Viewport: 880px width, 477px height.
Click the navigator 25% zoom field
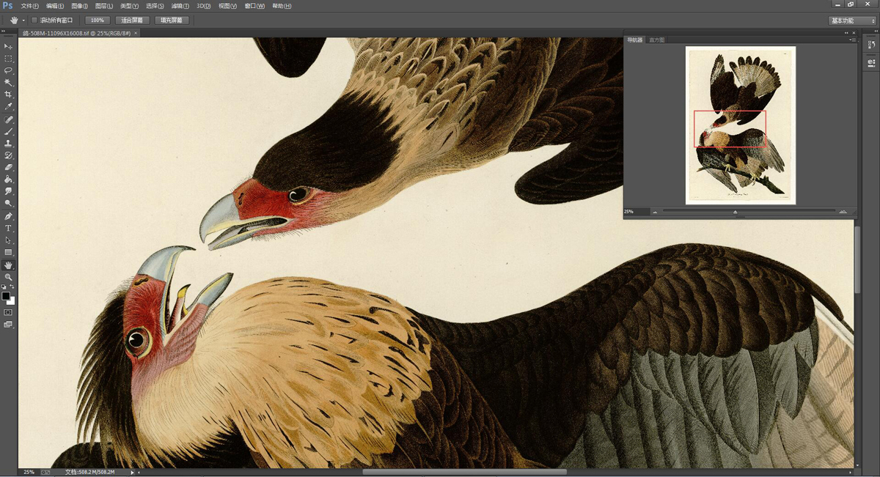pyautogui.click(x=635, y=212)
